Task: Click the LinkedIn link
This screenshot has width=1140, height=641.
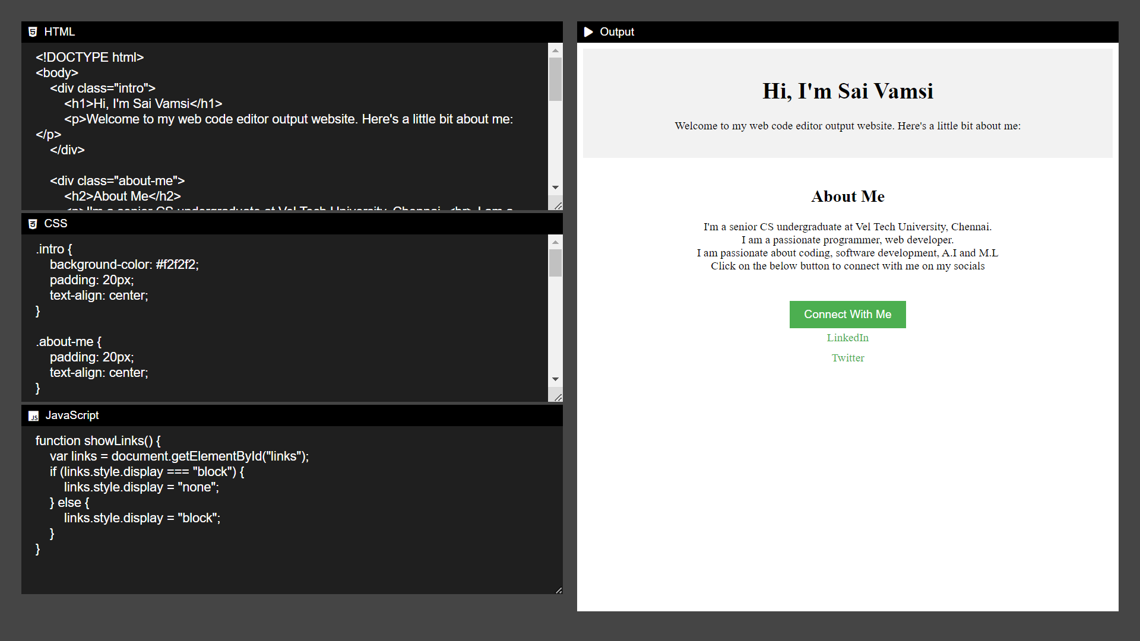Action: point(848,338)
